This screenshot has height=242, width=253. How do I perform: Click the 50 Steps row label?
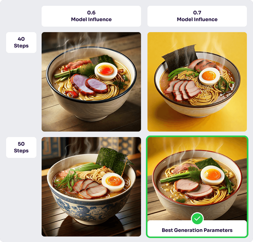pos(21,147)
